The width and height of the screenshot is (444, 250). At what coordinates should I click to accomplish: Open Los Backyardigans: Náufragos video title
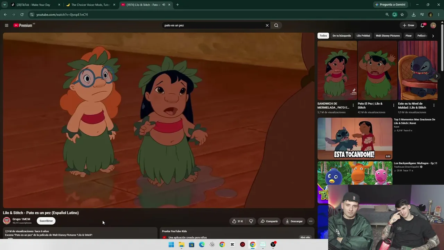point(416,163)
